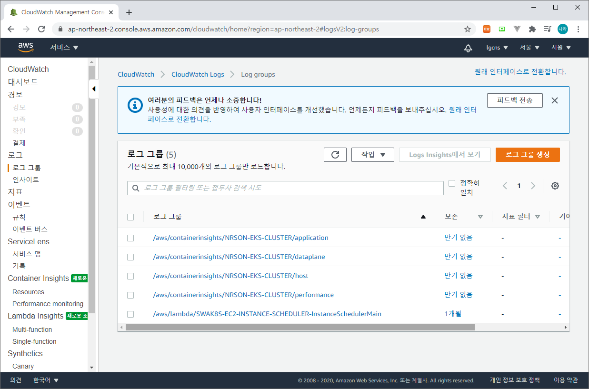Click the green extension icon in toolbar
The image size is (589, 389).
pos(502,29)
